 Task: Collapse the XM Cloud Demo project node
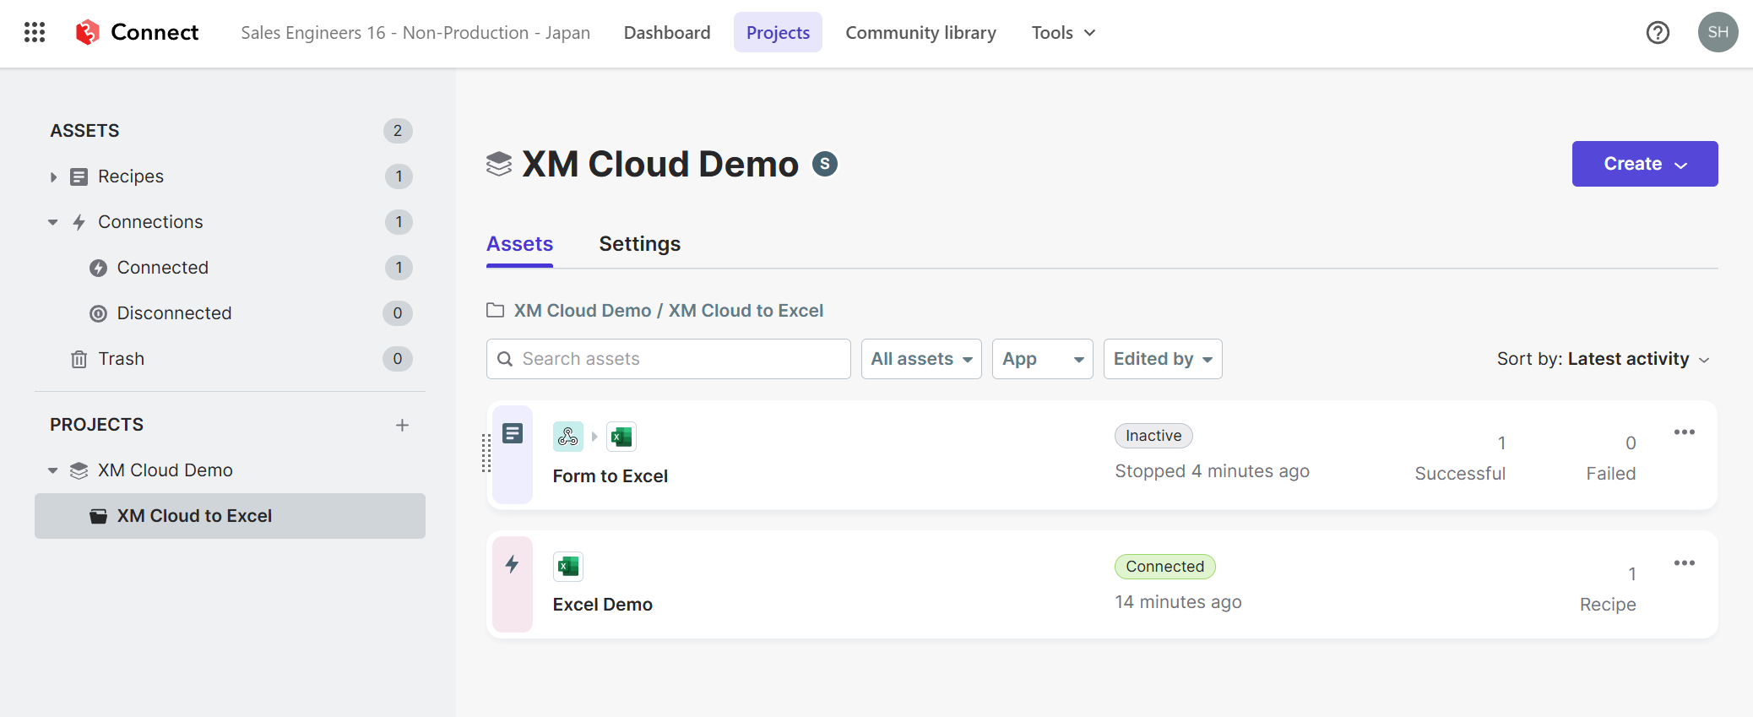coord(53,470)
